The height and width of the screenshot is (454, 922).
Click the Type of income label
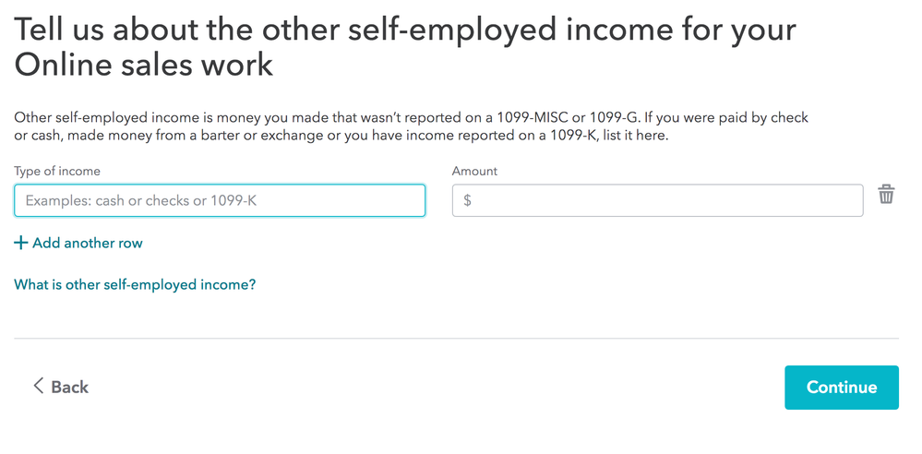57,171
